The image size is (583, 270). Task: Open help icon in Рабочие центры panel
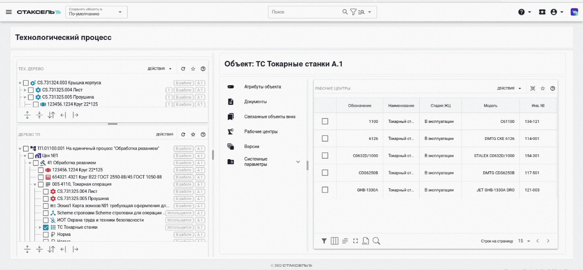(x=553, y=89)
